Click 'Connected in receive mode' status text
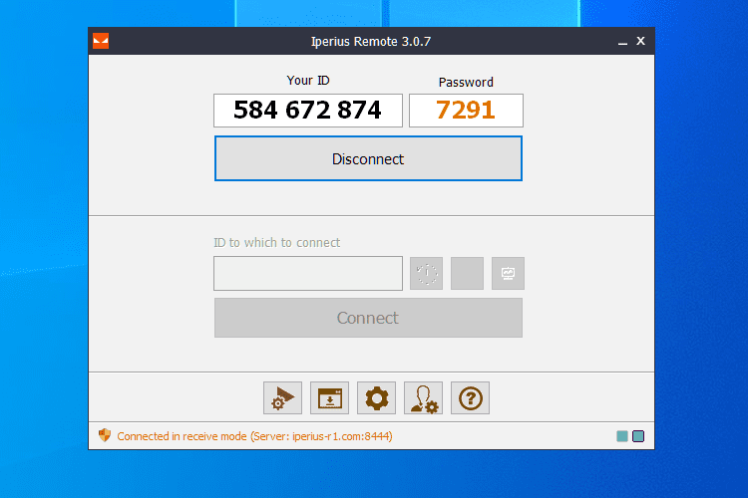The width and height of the screenshot is (748, 498). 254,436
